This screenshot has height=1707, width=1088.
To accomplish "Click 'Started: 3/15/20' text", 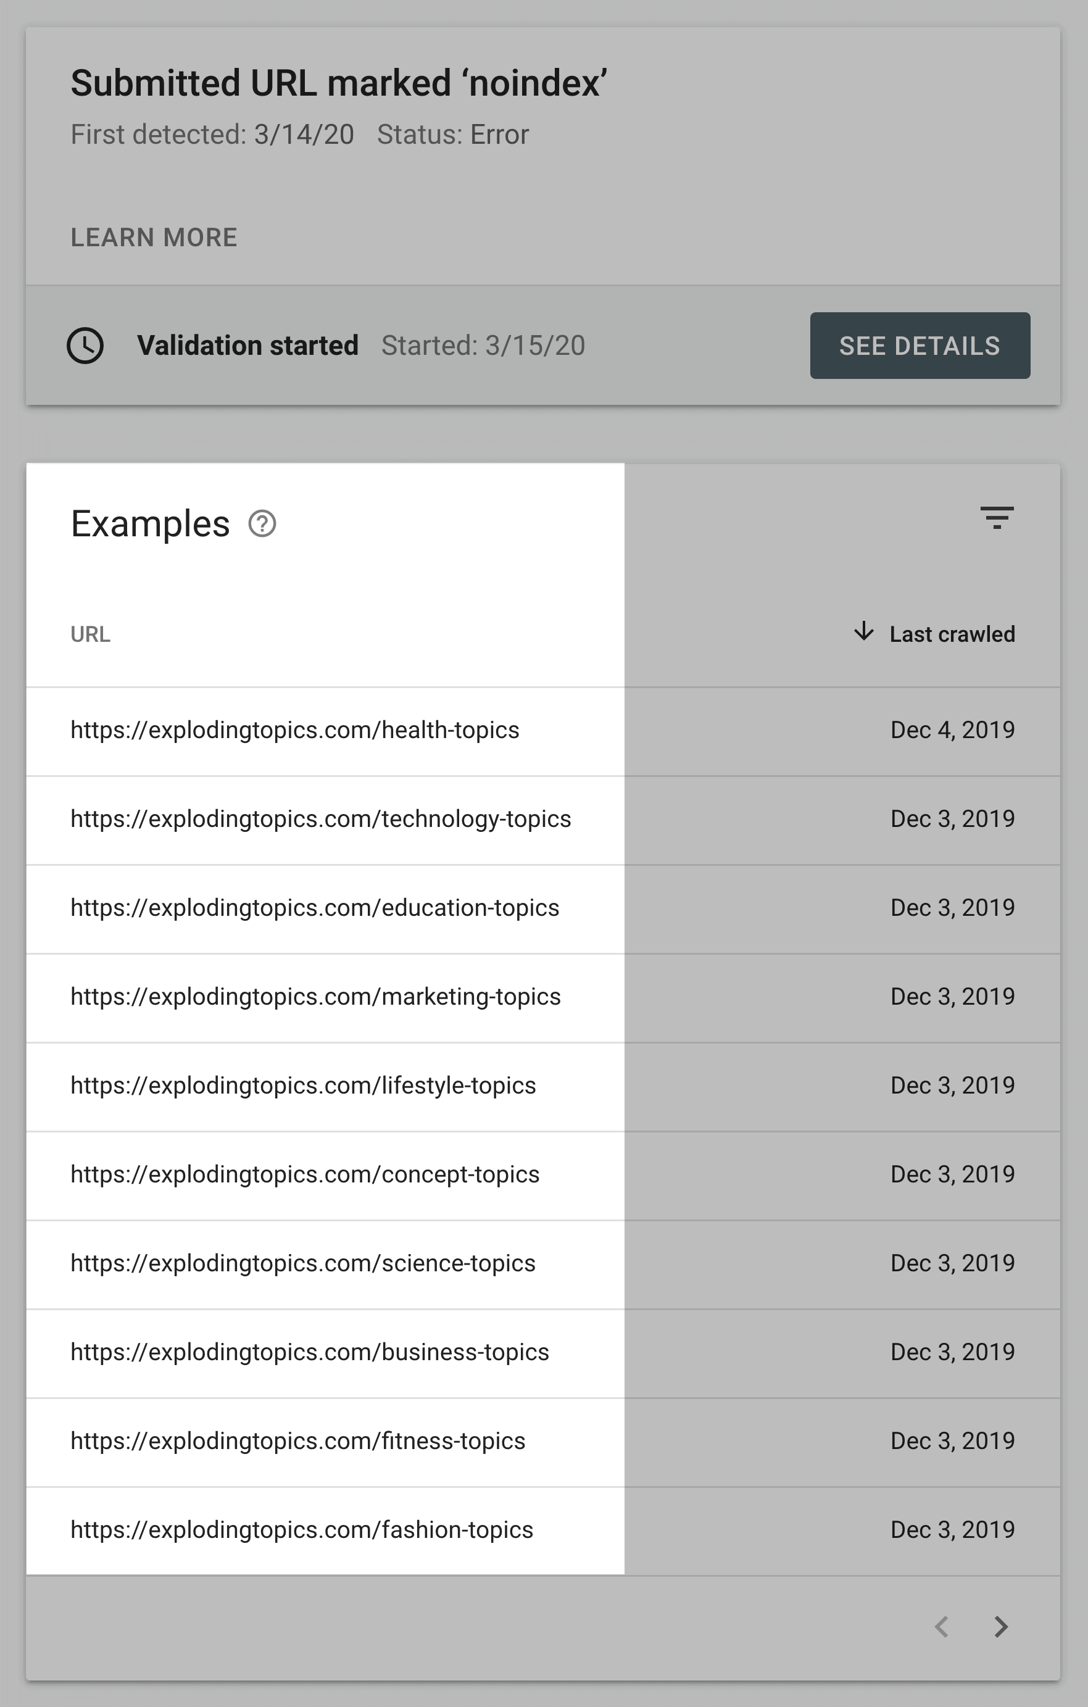I will (x=483, y=345).
